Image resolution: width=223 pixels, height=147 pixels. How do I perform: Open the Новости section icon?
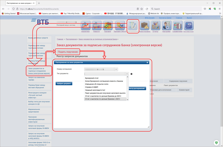point(97,25)
